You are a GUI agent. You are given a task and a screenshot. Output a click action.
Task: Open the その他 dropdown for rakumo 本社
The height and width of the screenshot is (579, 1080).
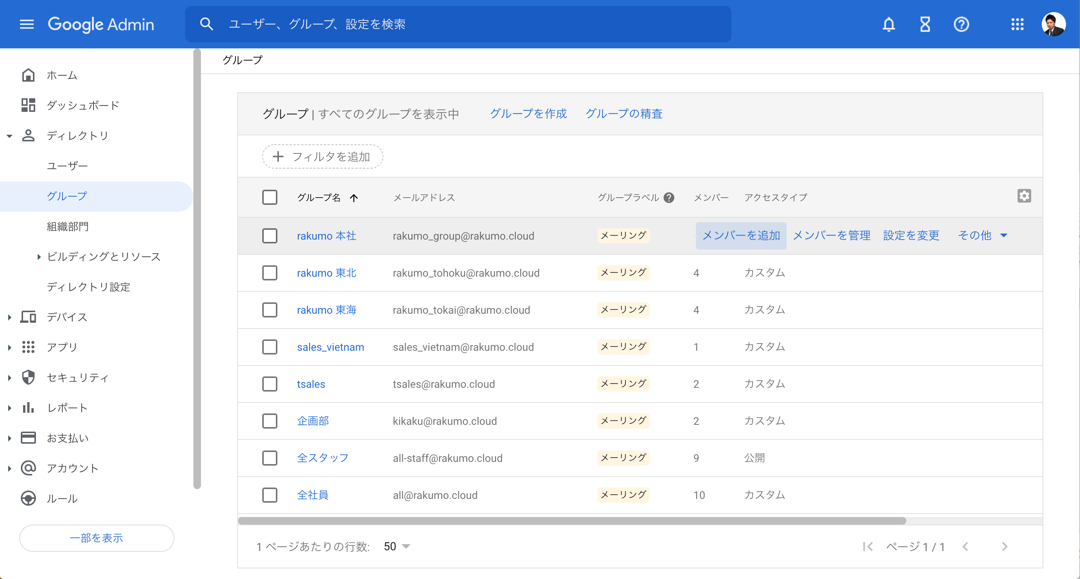click(x=982, y=235)
